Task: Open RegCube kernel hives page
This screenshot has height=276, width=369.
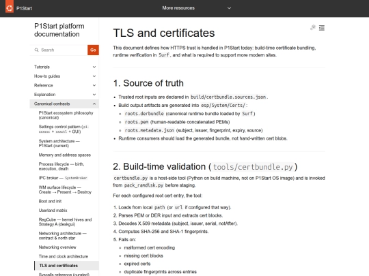Action: [65, 221]
